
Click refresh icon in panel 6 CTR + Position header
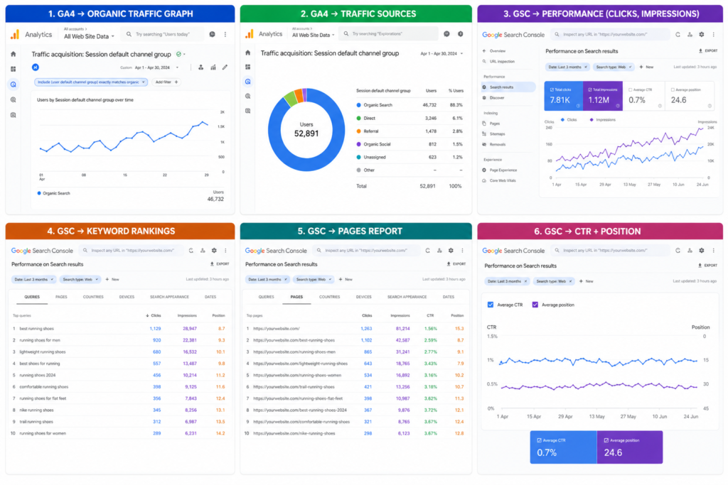678,251
